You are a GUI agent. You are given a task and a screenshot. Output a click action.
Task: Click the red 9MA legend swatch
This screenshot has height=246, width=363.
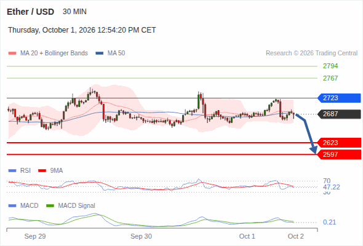click(x=42, y=171)
